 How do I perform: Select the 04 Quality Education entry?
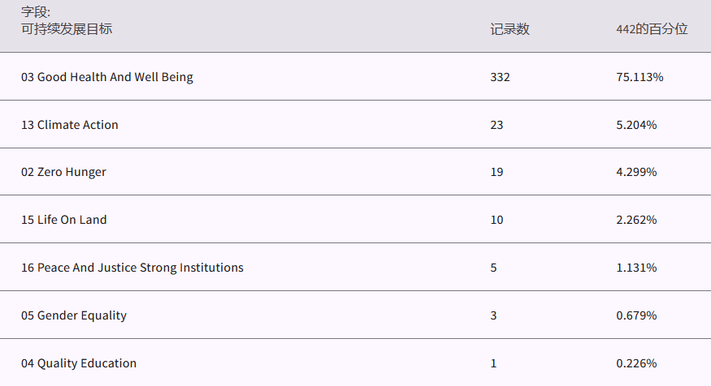(x=79, y=363)
